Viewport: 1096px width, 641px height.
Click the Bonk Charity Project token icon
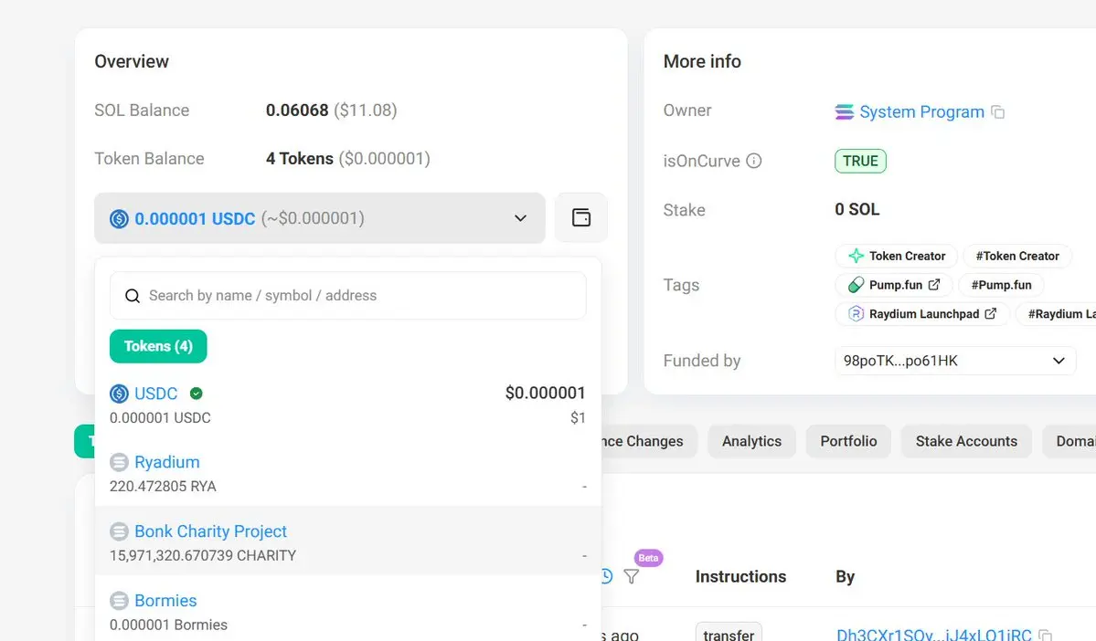click(x=120, y=531)
